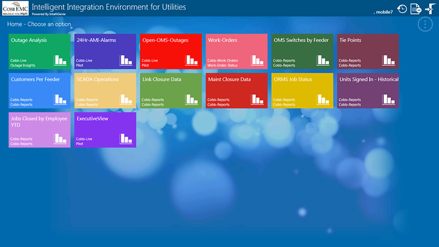Viewport: 439px width, 247px height.
Task: Click the logout door icon
Action: coord(430,9)
